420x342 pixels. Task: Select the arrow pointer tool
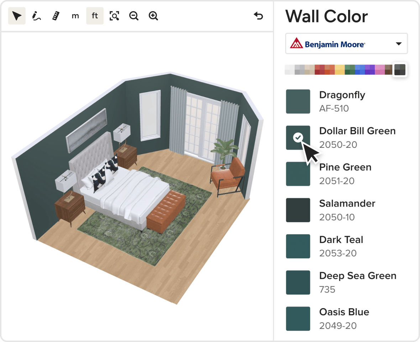tap(17, 16)
